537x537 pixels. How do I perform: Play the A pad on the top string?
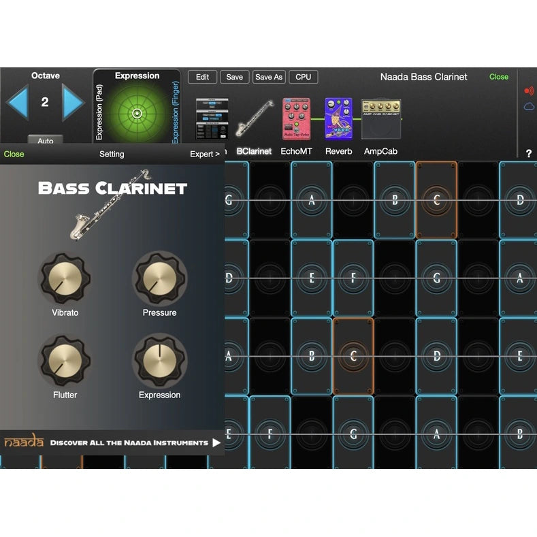312,200
